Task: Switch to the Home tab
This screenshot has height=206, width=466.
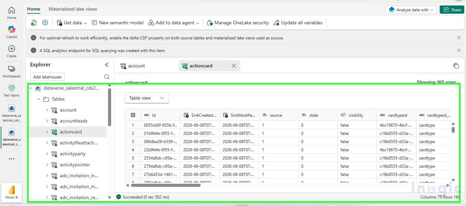Action: click(x=34, y=9)
